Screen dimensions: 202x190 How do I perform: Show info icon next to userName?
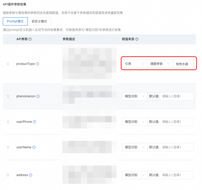point(34,147)
